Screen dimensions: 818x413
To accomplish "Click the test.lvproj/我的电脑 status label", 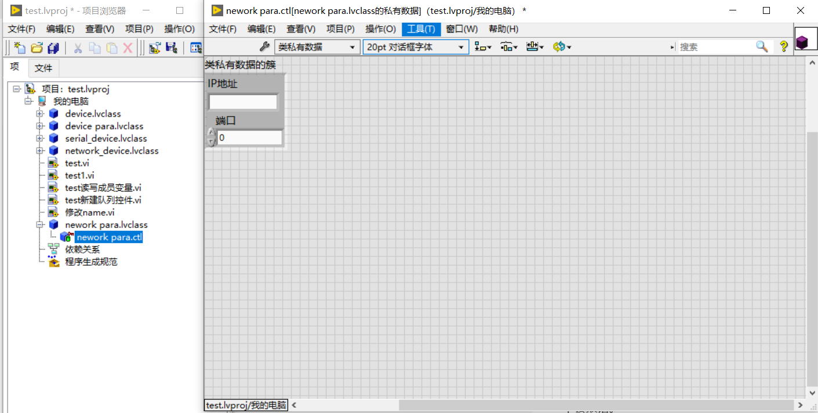I will [x=246, y=405].
